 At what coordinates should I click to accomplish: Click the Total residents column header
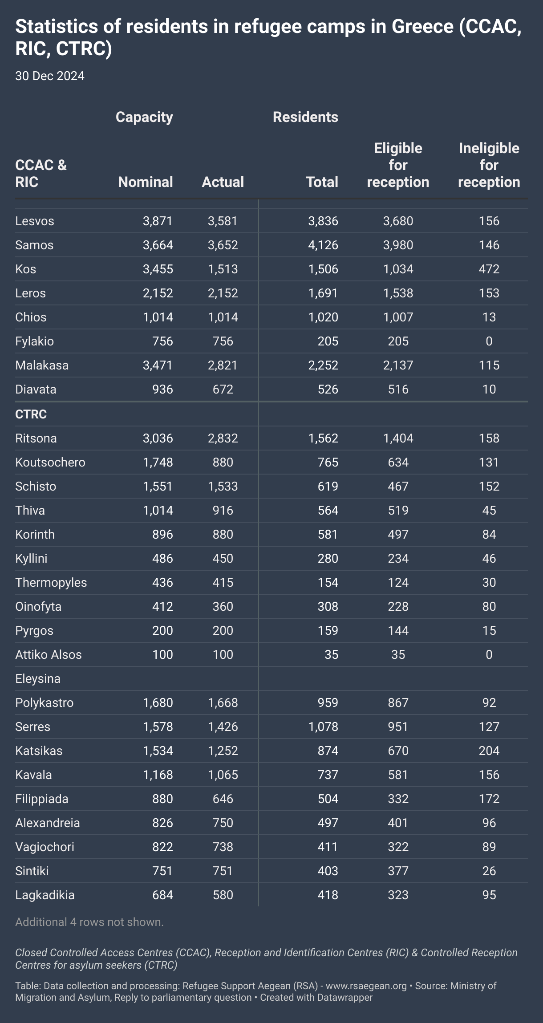[x=322, y=182]
